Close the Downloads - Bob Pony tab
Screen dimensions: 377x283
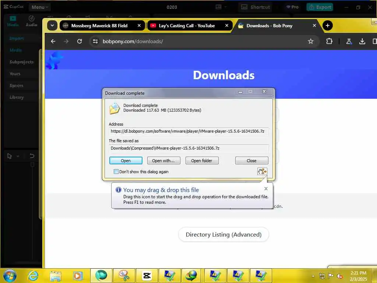pyautogui.click(x=314, y=25)
